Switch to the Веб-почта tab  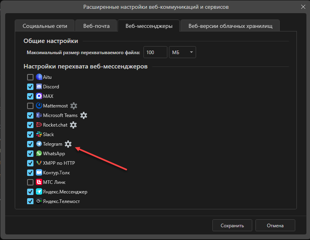[x=96, y=26]
